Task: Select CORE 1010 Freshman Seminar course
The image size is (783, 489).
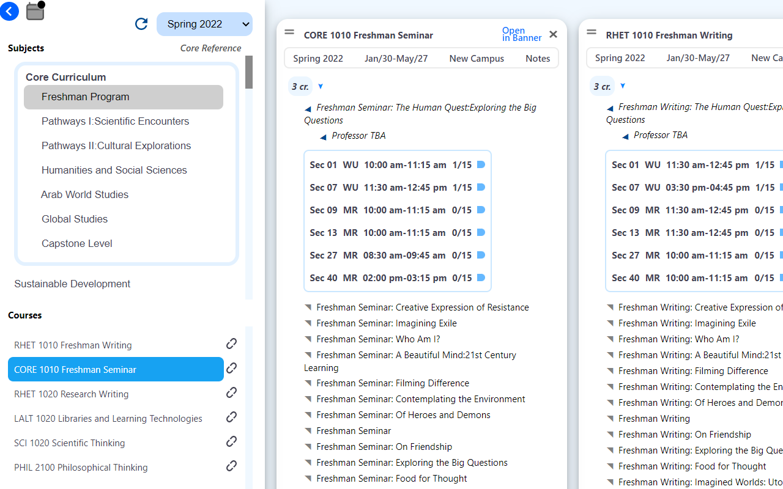Action: 116,369
